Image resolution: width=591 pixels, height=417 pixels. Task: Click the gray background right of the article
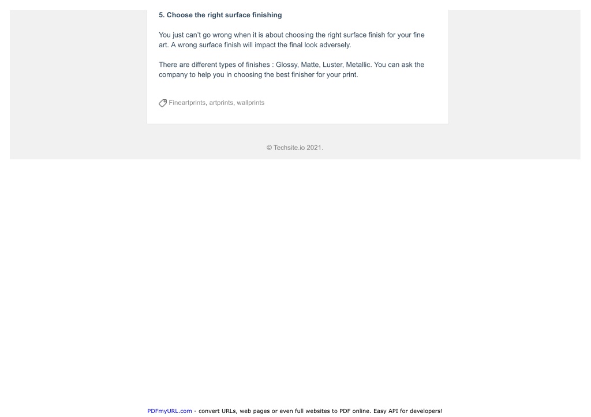(514, 84)
